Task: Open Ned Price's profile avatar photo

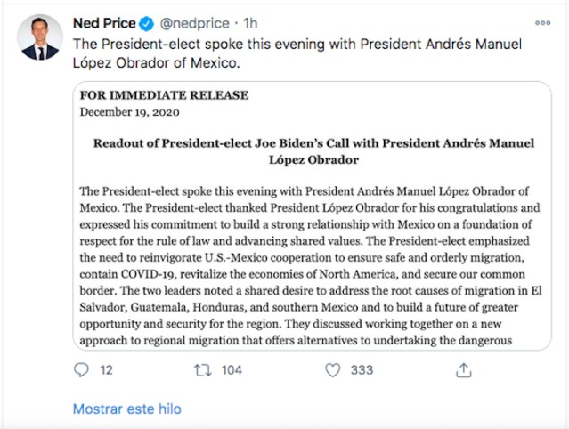Action: [x=40, y=37]
